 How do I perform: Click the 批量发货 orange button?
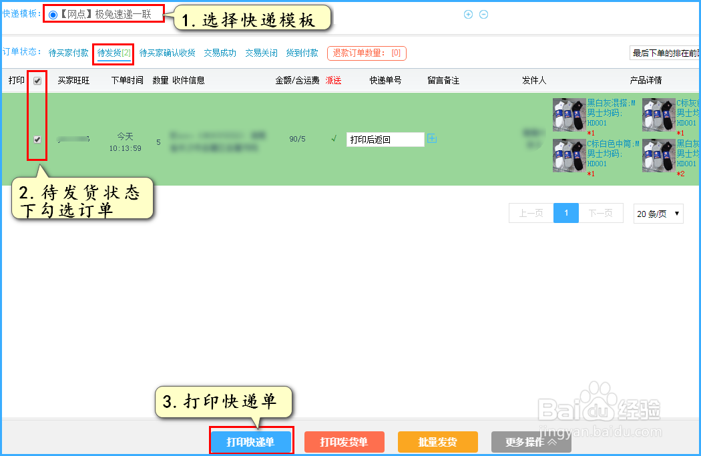pos(437,441)
